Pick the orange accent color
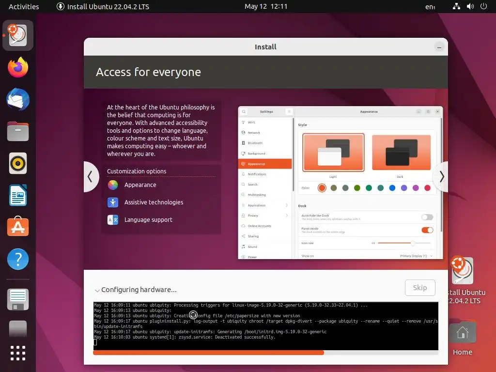 tap(322, 188)
